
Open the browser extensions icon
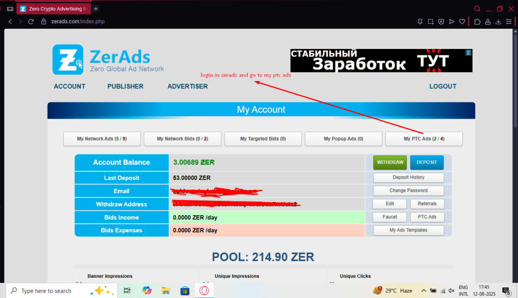coord(477,22)
